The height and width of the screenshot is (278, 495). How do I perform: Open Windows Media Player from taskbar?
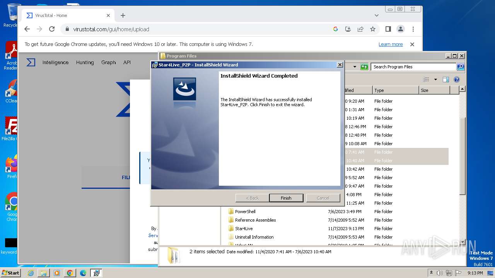pyautogui.click(x=57, y=273)
